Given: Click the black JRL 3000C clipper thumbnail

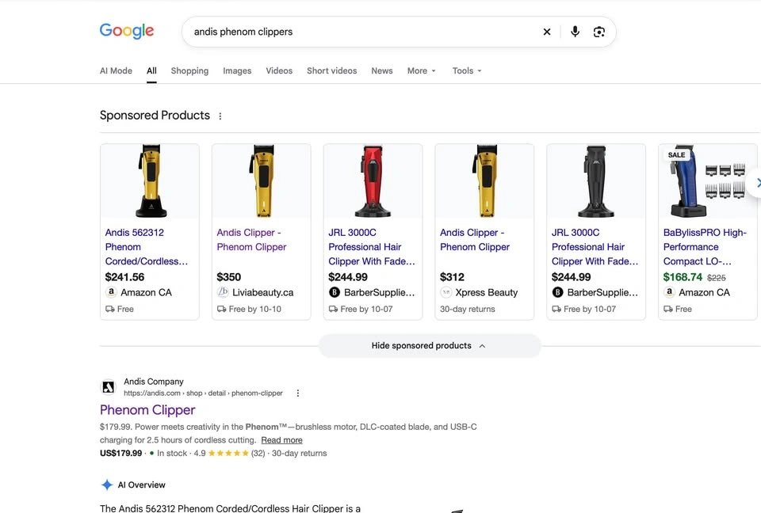Looking at the screenshot, I should coord(596,180).
